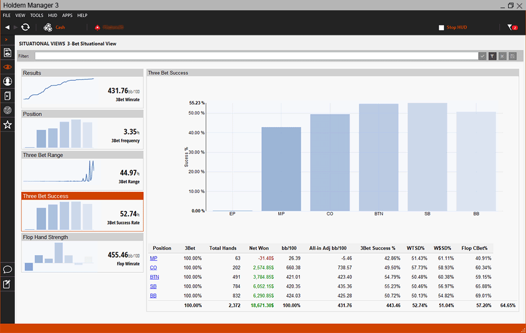Click the CO bar in the success chart
Screen dimensions: 526x333
coord(330,162)
